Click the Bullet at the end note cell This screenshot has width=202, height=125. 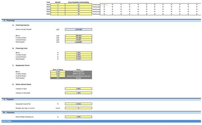(78, 74)
